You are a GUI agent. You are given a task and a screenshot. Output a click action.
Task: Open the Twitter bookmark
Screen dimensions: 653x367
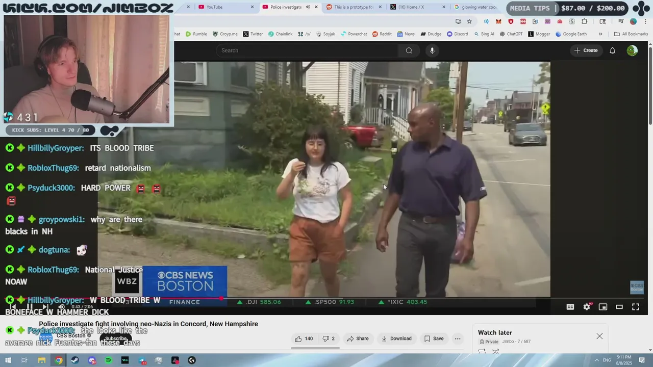click(x=253, y=34)
